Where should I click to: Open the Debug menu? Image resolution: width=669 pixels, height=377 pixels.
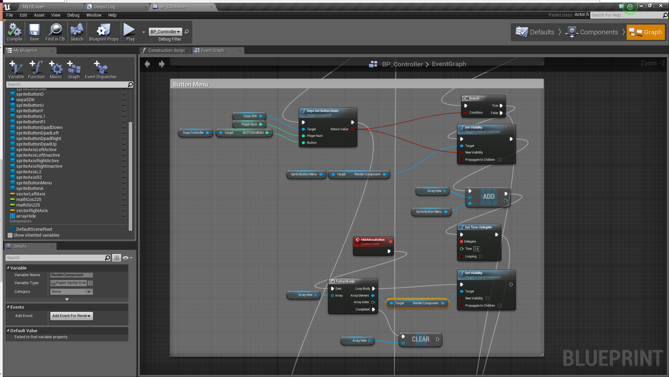(x=73, y=15)
